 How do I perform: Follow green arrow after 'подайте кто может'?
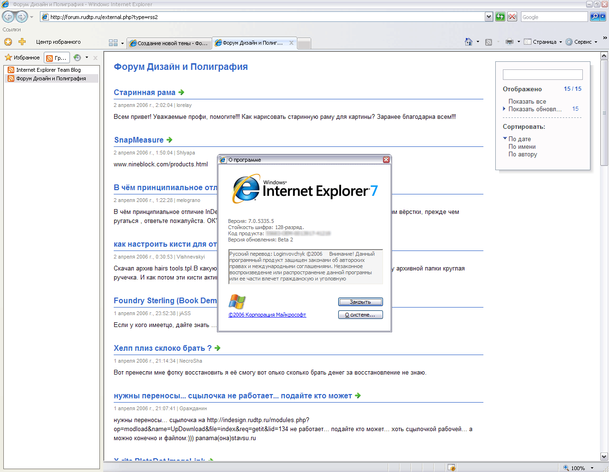tap(358, 395)
